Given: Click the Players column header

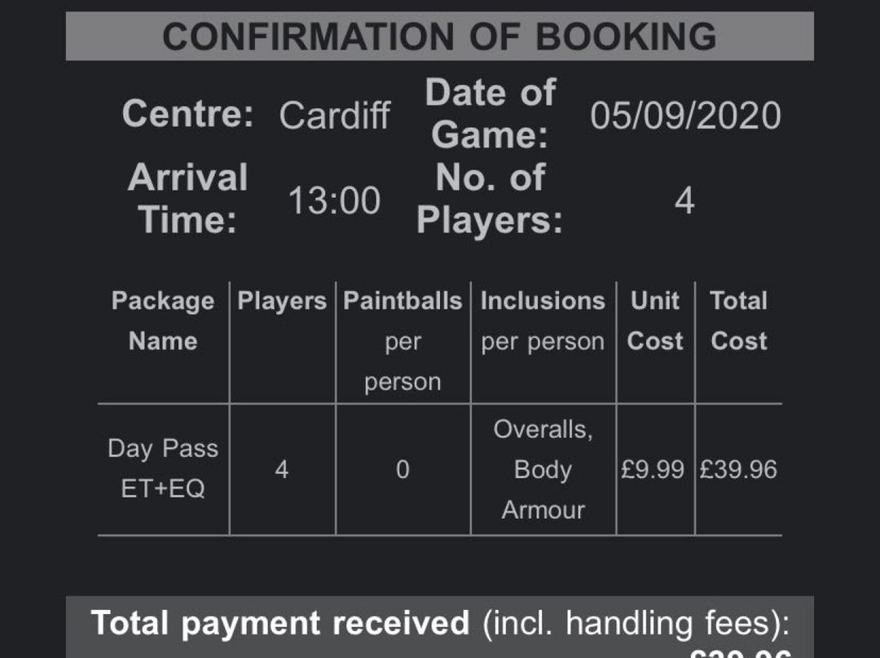Looking at the screenshot, I should (282, 301).
